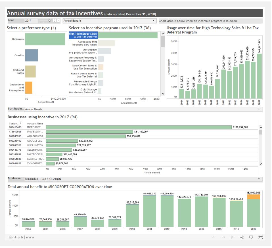
Task: Step year back with left arrow
Action: [55, 21]
